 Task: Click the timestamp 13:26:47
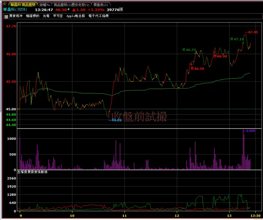[x=44, y=10]
